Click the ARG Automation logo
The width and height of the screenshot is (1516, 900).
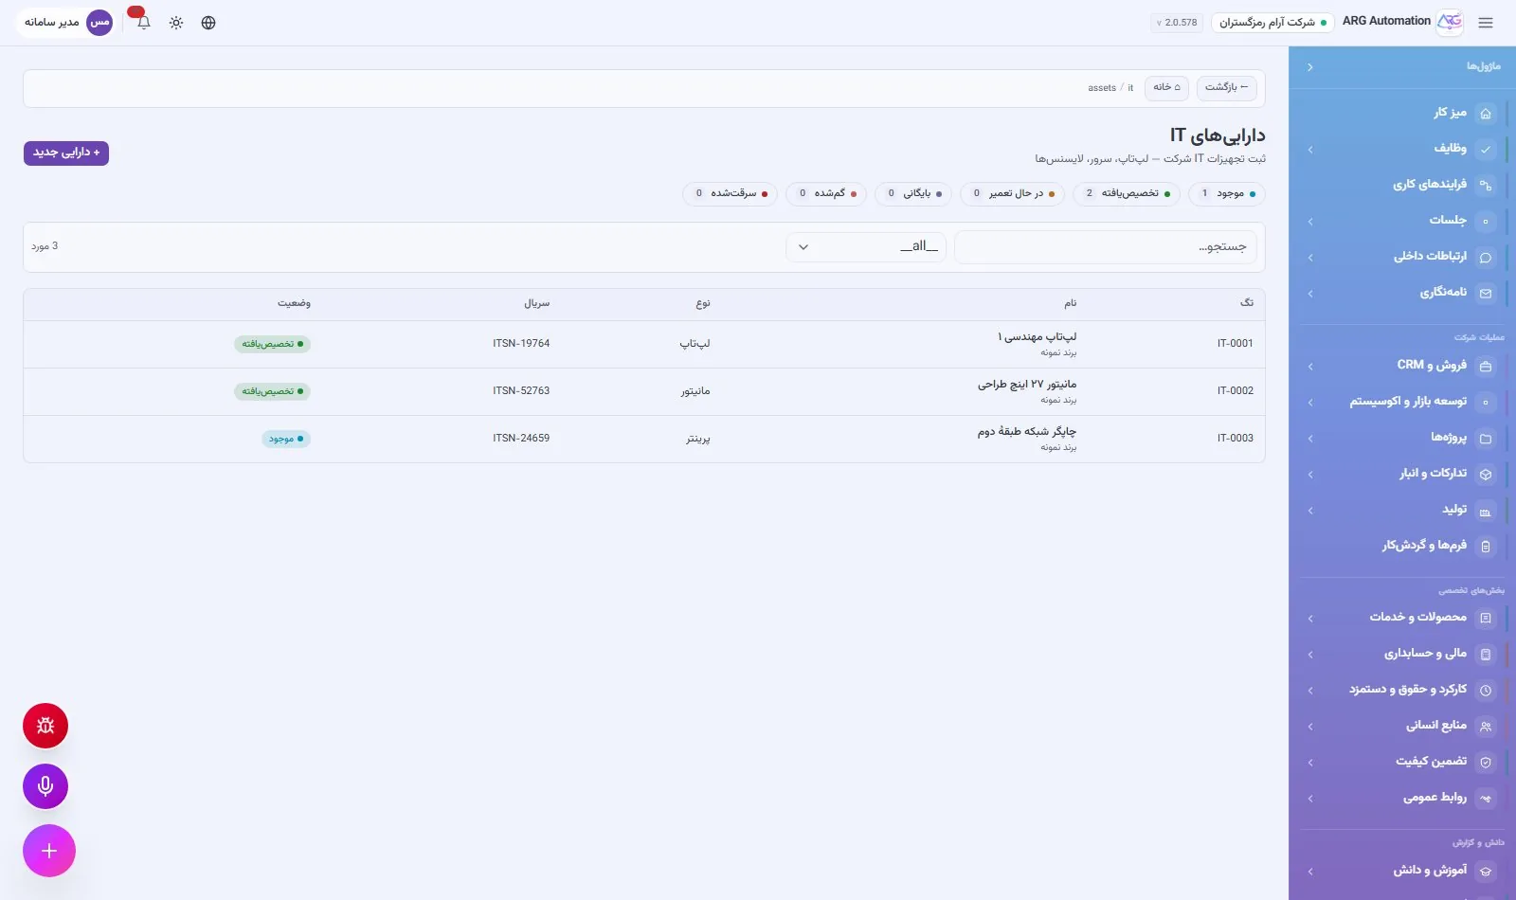(1450, 22)
